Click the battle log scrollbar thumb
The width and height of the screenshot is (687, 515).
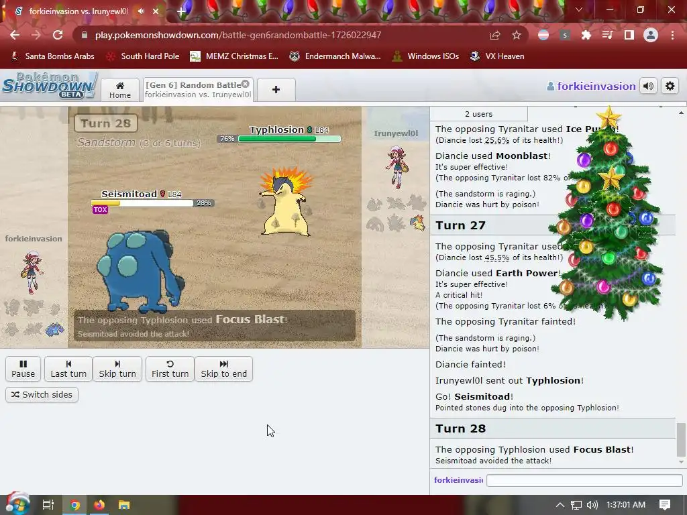tap(680, 440)
